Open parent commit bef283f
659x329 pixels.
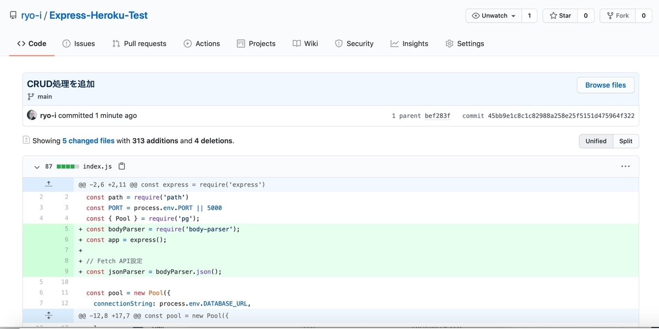438,116
